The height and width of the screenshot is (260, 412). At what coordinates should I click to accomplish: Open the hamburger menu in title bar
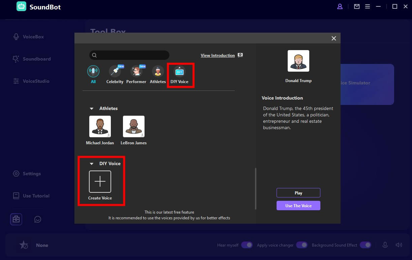pos(368,6)
